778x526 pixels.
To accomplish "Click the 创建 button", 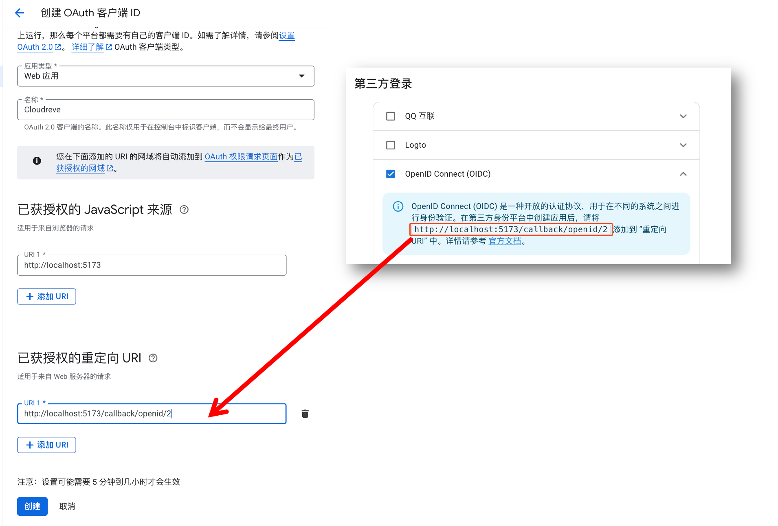I will coord(32,506).
